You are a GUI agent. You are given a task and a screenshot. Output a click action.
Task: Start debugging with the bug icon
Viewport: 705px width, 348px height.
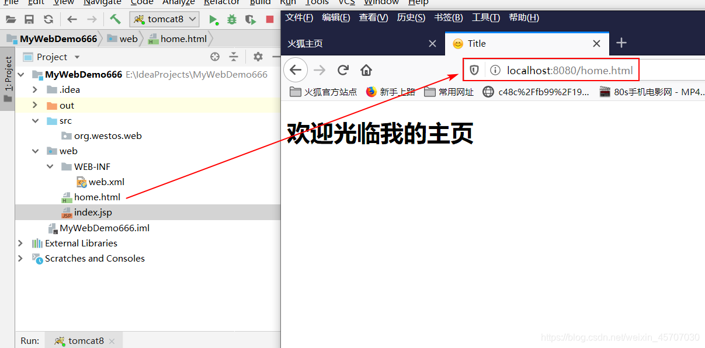tap(232, 19)
